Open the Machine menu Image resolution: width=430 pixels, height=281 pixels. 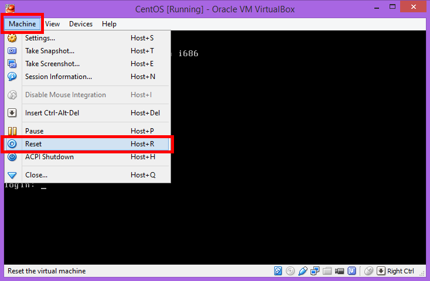22,24
